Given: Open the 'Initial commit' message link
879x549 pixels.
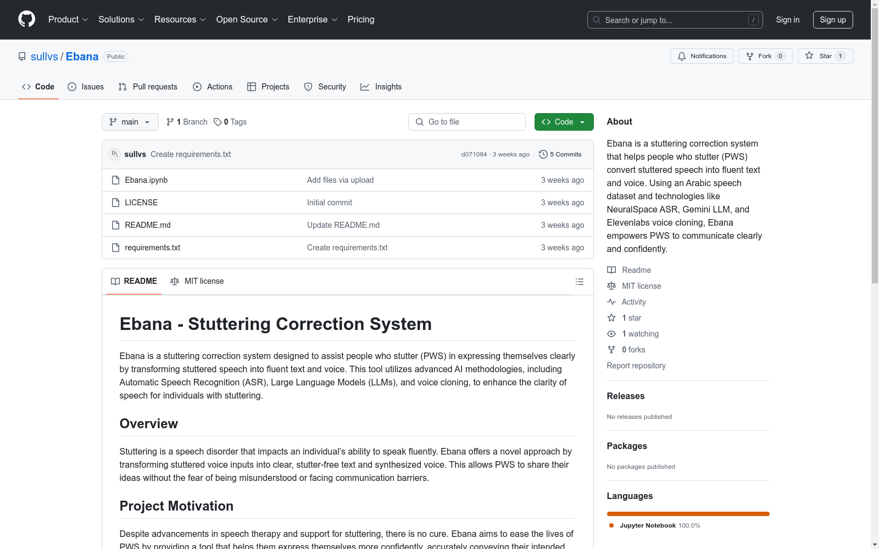Looking at the screenshot, I should 330,203.
